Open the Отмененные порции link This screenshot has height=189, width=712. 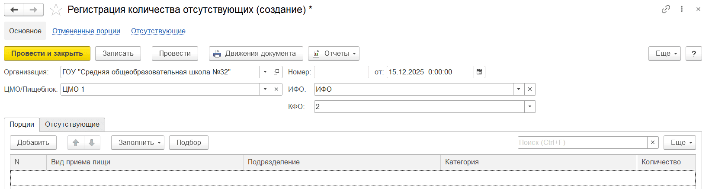click(86, 31)
